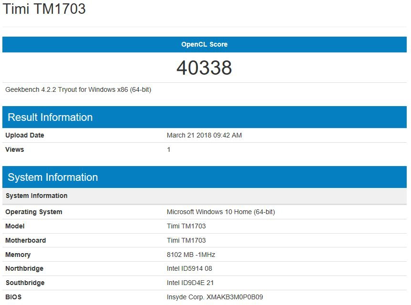Viewport: 411px width, 305px height.
Task: Click the OpenCL Score header bar
Action: coord(205,44)
